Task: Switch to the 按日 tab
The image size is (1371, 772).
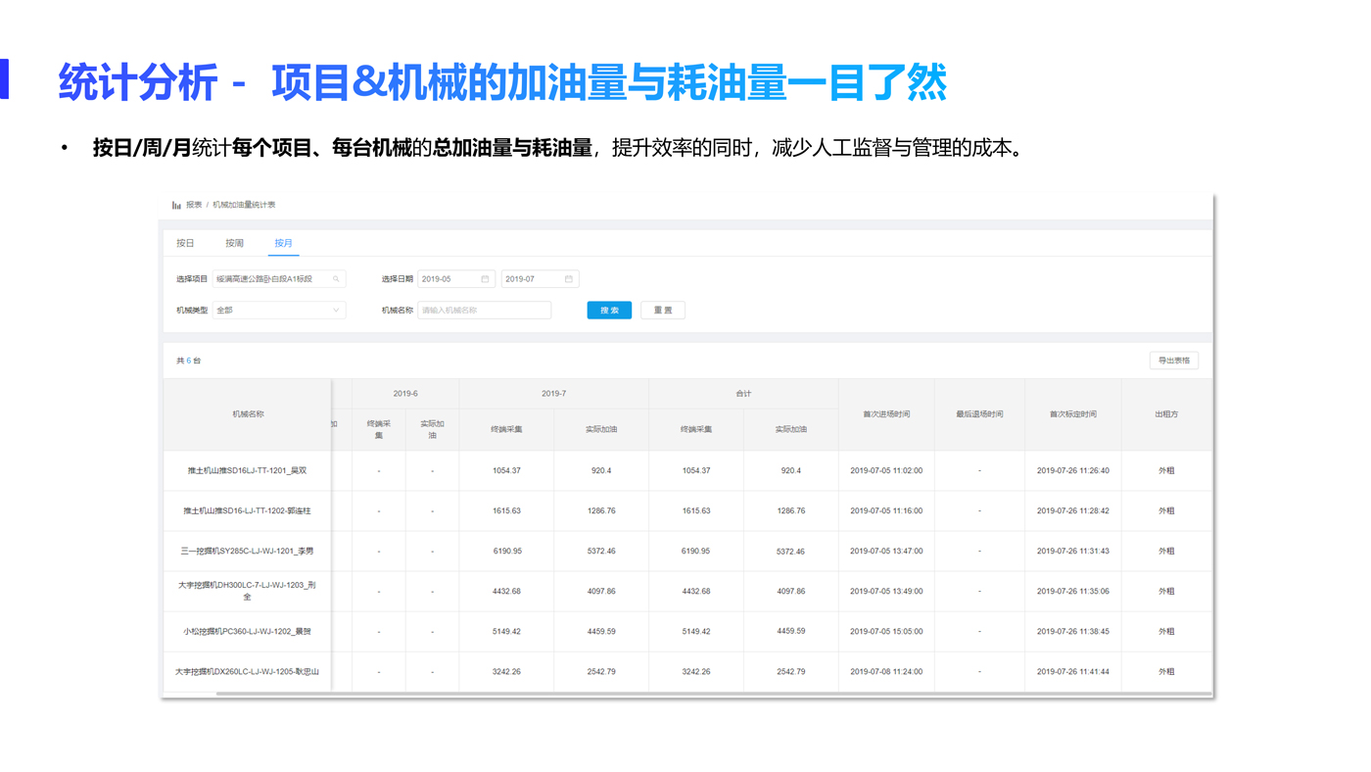Action: click(x=185, y=243)
